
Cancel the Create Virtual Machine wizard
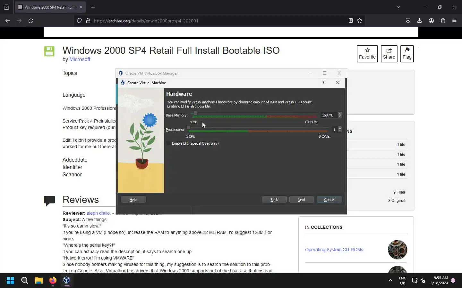pos(329,200)
